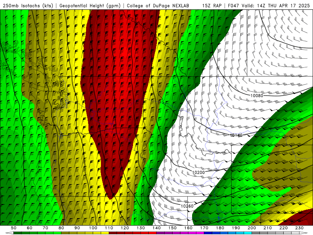Click the 80 value on the color scale
313x235 pixels.
[x=61, y=228]
